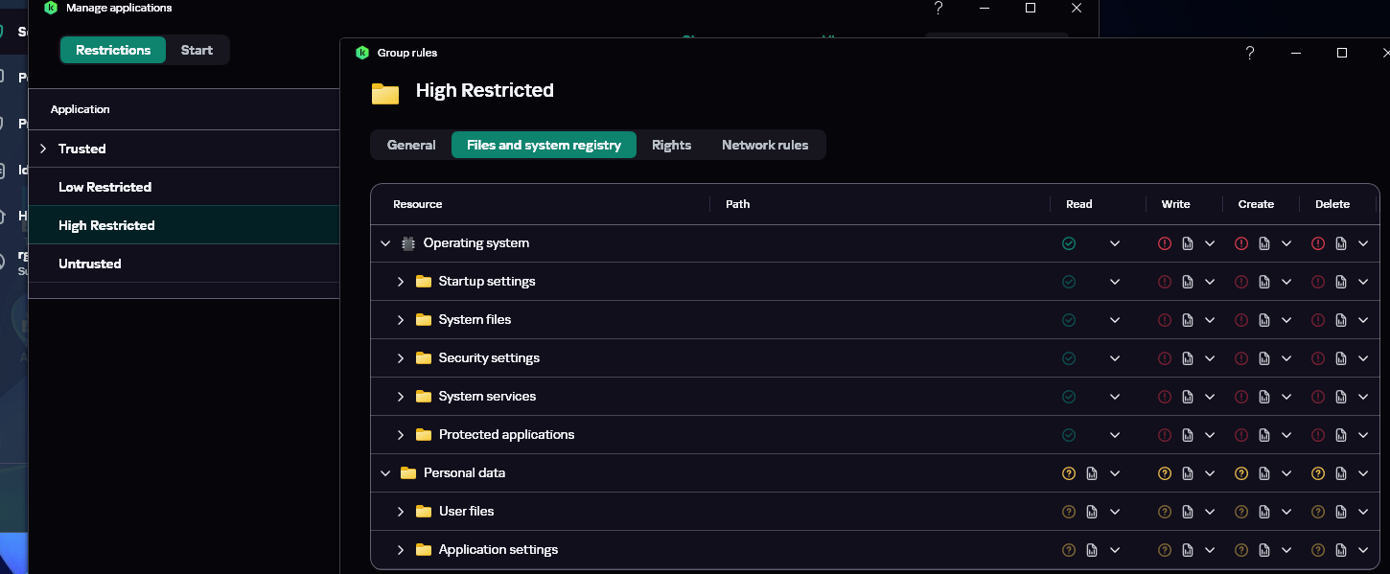Click the User files Write log icon
The width and height of the screenshot is (1390, 574).
coord(1188,512)
